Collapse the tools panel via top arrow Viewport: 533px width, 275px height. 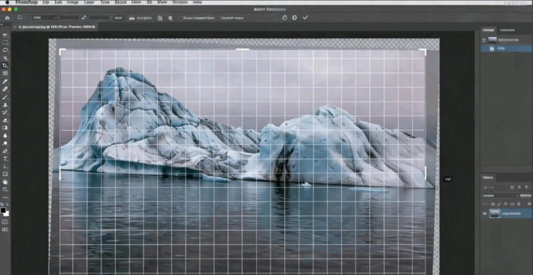pos(2,25)
